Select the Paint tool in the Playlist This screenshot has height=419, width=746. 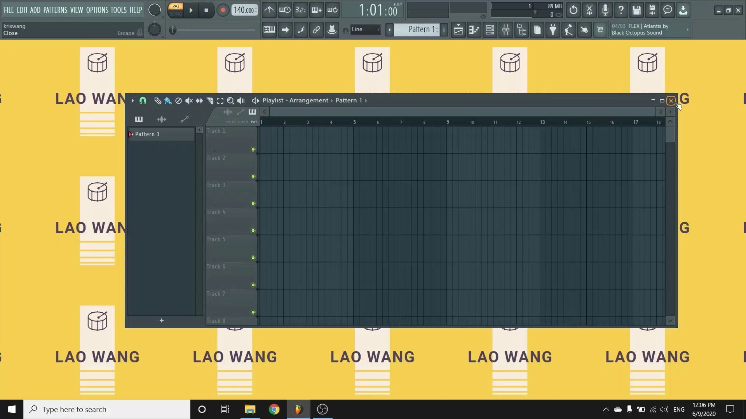pos(168,100)
